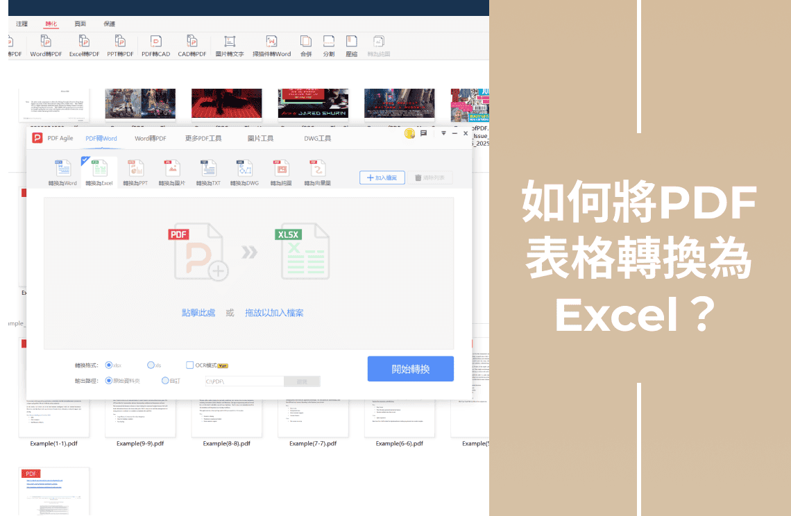Open Word轉PDF tool in the ribbon
The height and width of the screenshot is (516, 791).
click(45, 46)
